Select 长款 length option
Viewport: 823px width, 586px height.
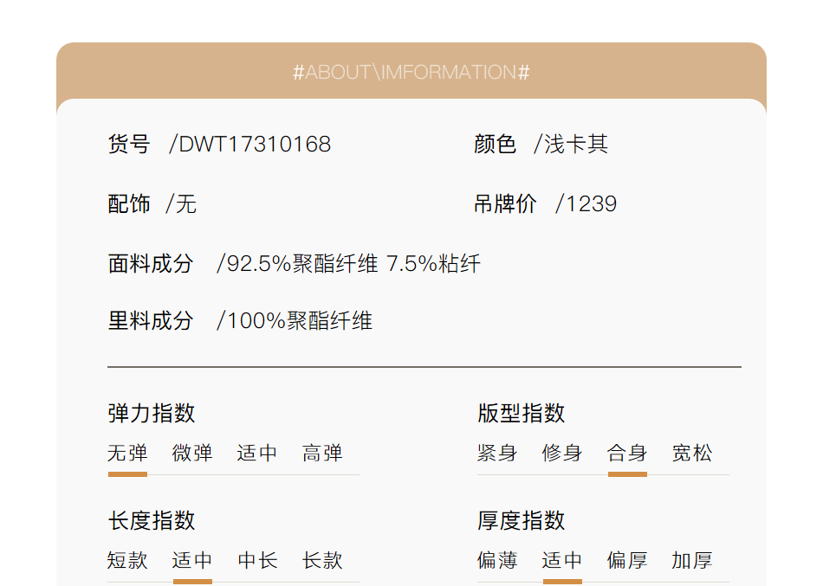(x=322, y=560)
